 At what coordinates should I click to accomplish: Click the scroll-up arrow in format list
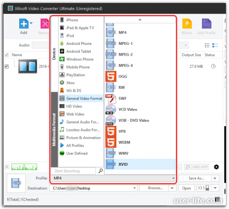(x=140, y=20)
